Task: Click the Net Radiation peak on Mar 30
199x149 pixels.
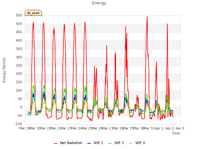Action: [147, 16]
